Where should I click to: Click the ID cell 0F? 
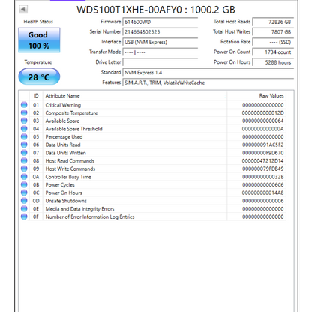pyautogui.click(x=36, y=217)
